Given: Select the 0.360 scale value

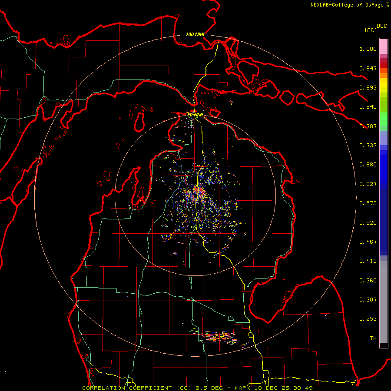Looking at the screenshot, I should (368, 281).
